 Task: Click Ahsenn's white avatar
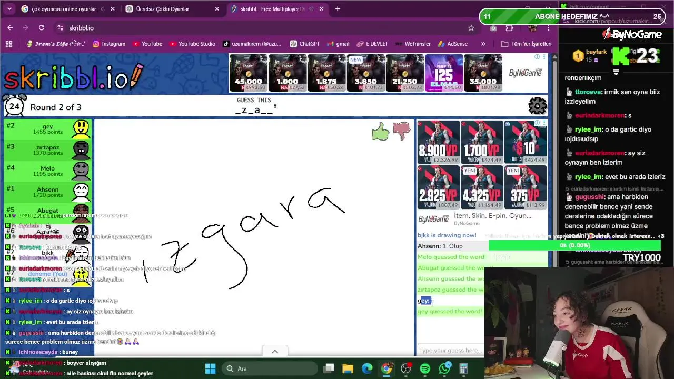(81, 192)
